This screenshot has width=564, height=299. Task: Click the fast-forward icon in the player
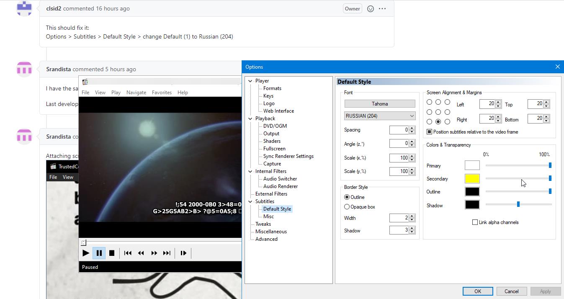(154, 253)
